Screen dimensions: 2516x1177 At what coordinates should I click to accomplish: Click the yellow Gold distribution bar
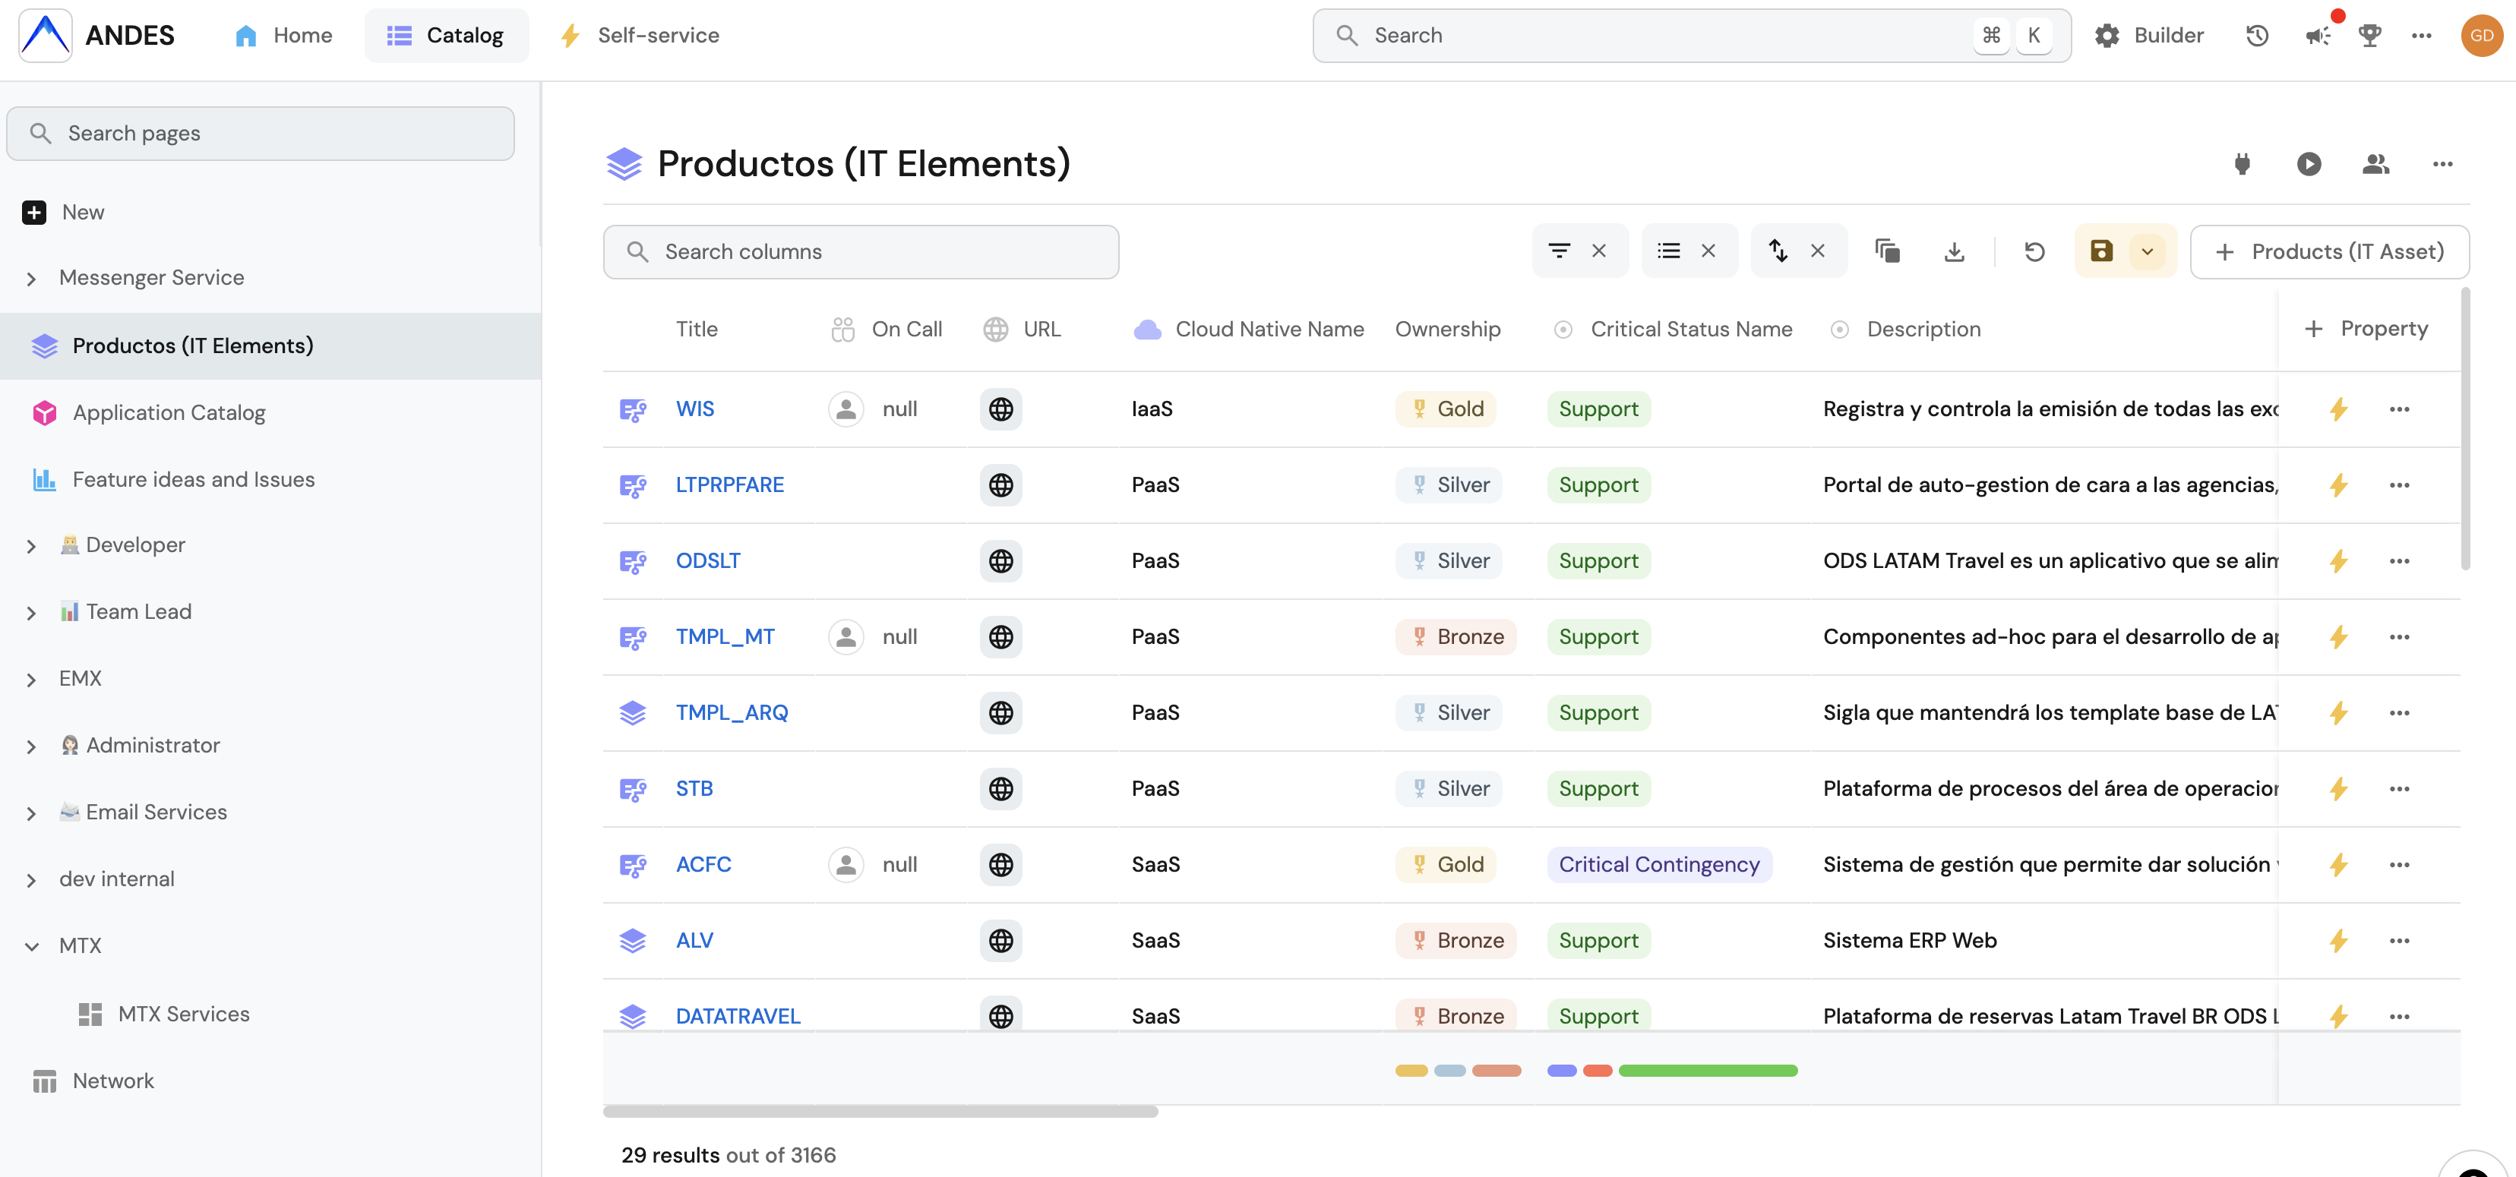tap(1411, 1071)
